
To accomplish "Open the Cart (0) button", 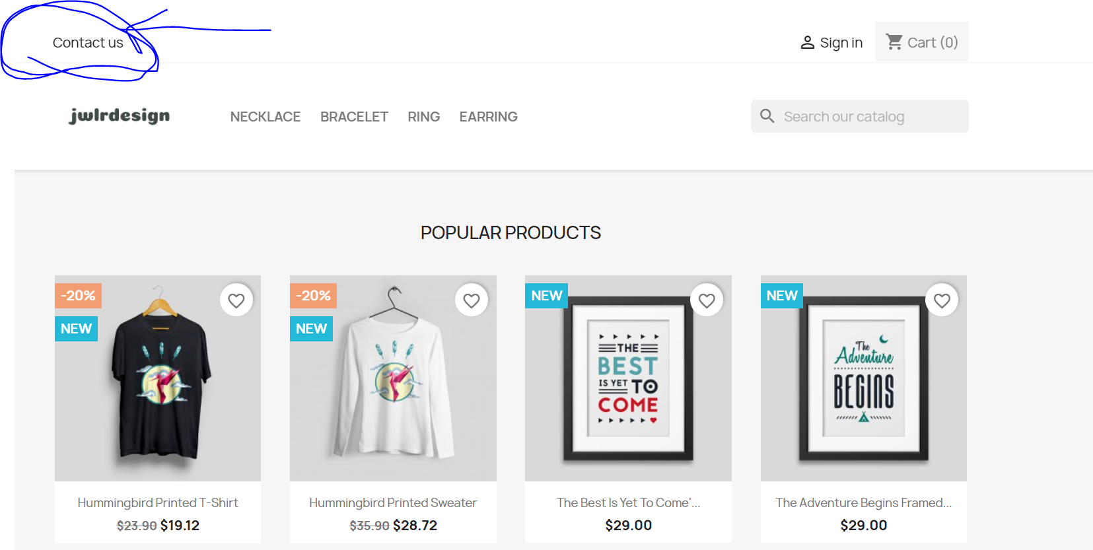I will (x=922, y=42).
